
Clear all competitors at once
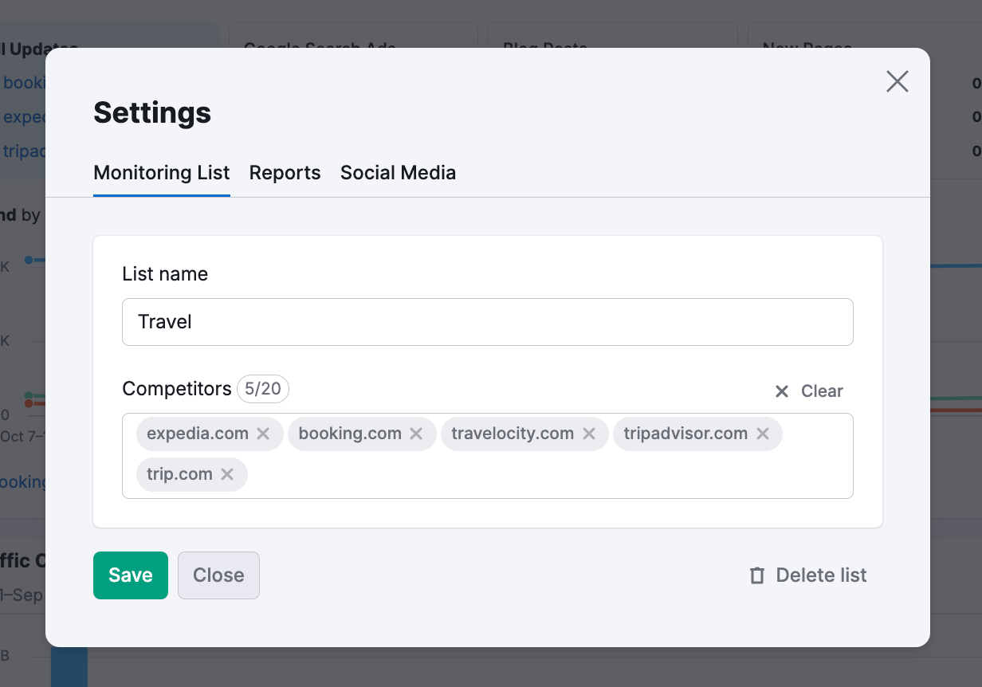pyautogui.click(x=821, y=391)
